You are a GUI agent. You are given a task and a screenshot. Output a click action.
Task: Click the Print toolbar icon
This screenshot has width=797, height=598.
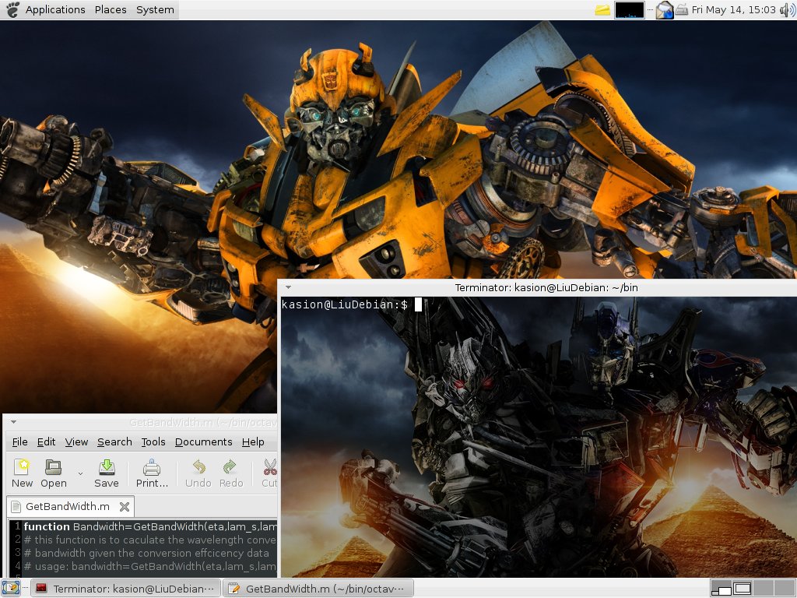(x=152, y=473)
